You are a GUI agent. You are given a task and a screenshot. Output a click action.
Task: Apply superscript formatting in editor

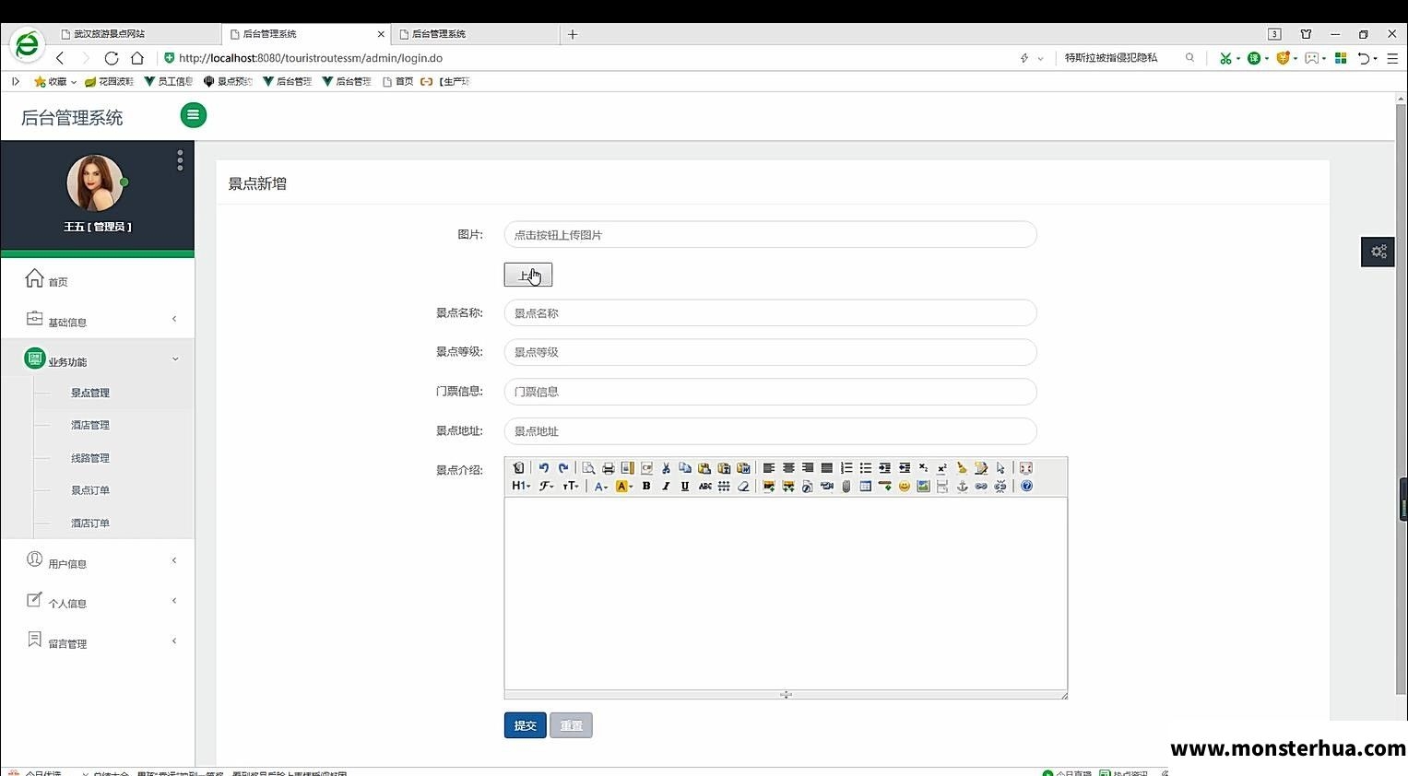coord(942,468)
